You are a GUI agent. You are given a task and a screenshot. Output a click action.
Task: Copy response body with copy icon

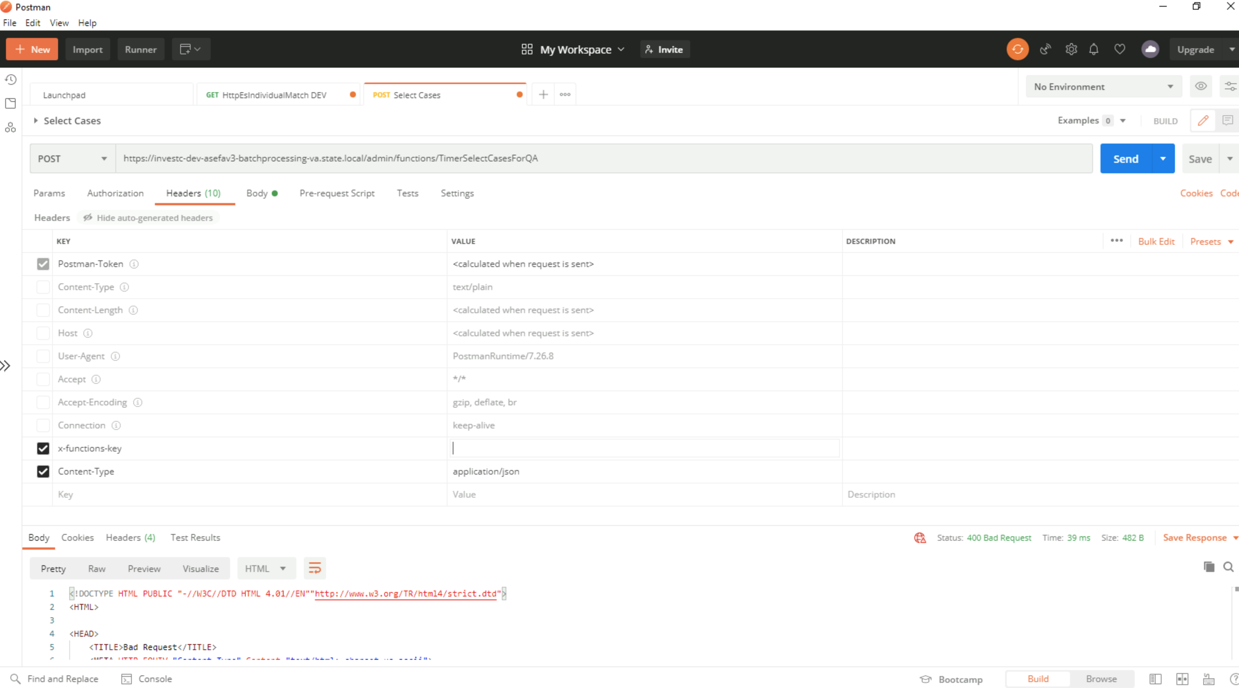tap(1209, 567)
